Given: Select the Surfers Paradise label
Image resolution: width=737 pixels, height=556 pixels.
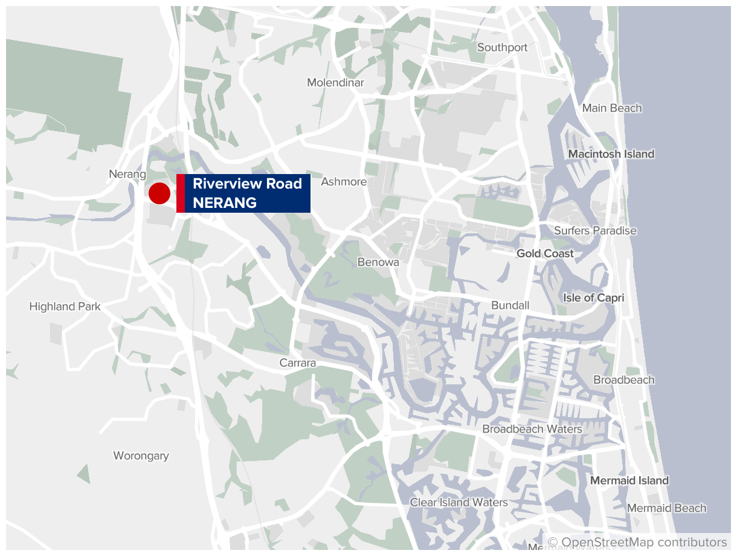Looking at the screenshot, I should pyautogui.click(x=595, y=231).
